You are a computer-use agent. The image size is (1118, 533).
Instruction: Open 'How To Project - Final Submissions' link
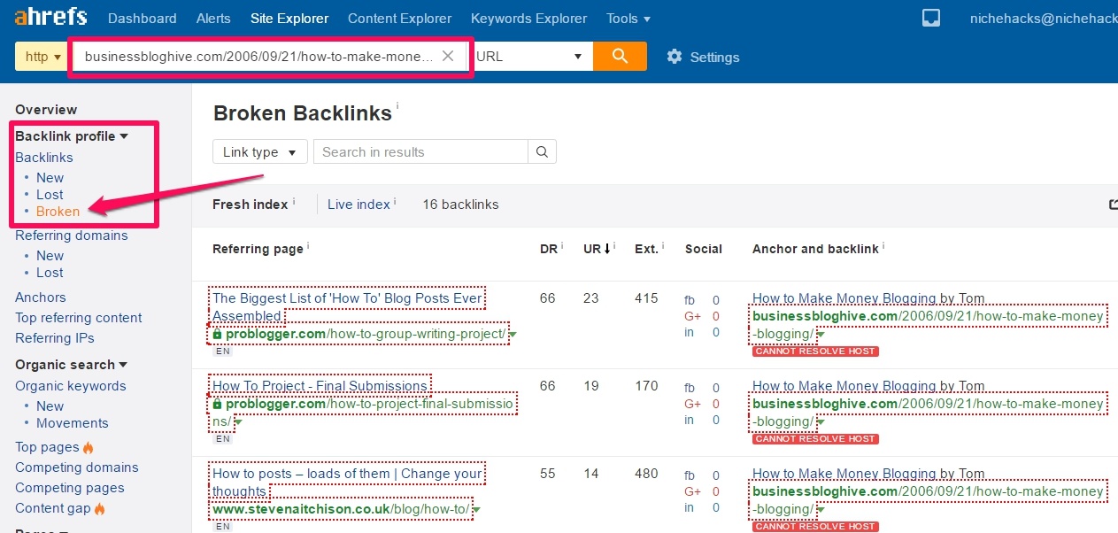click(320, 386)
